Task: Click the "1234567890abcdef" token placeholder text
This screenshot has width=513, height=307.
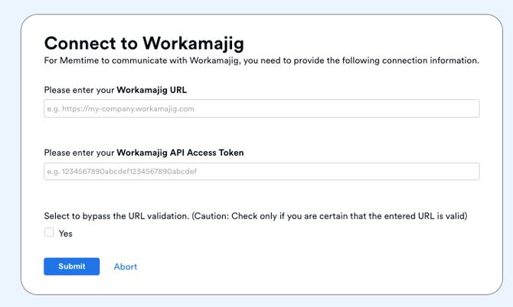Action: pos(122,172)
